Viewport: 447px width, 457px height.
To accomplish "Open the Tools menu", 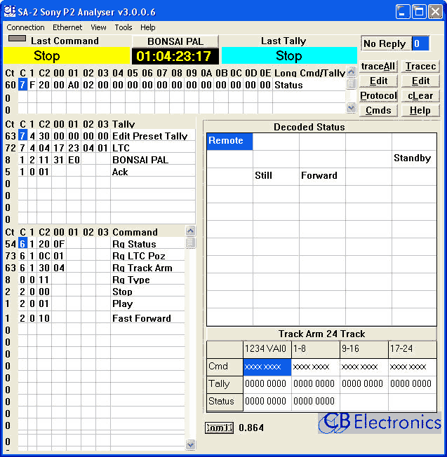I will pos(124,27).
